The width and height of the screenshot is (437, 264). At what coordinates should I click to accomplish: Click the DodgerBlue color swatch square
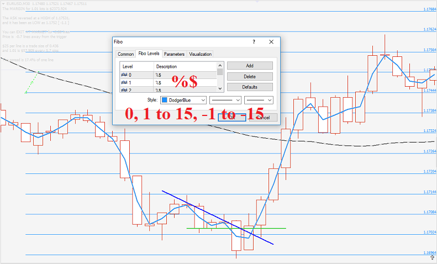click(x=165, y=100)
